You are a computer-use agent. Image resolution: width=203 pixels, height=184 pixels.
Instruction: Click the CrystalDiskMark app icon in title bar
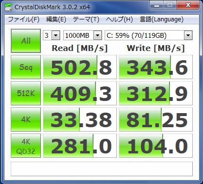tap(8, 7)
